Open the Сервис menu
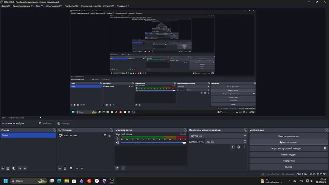Screen dimensions: 329x185 pos(109,6)
